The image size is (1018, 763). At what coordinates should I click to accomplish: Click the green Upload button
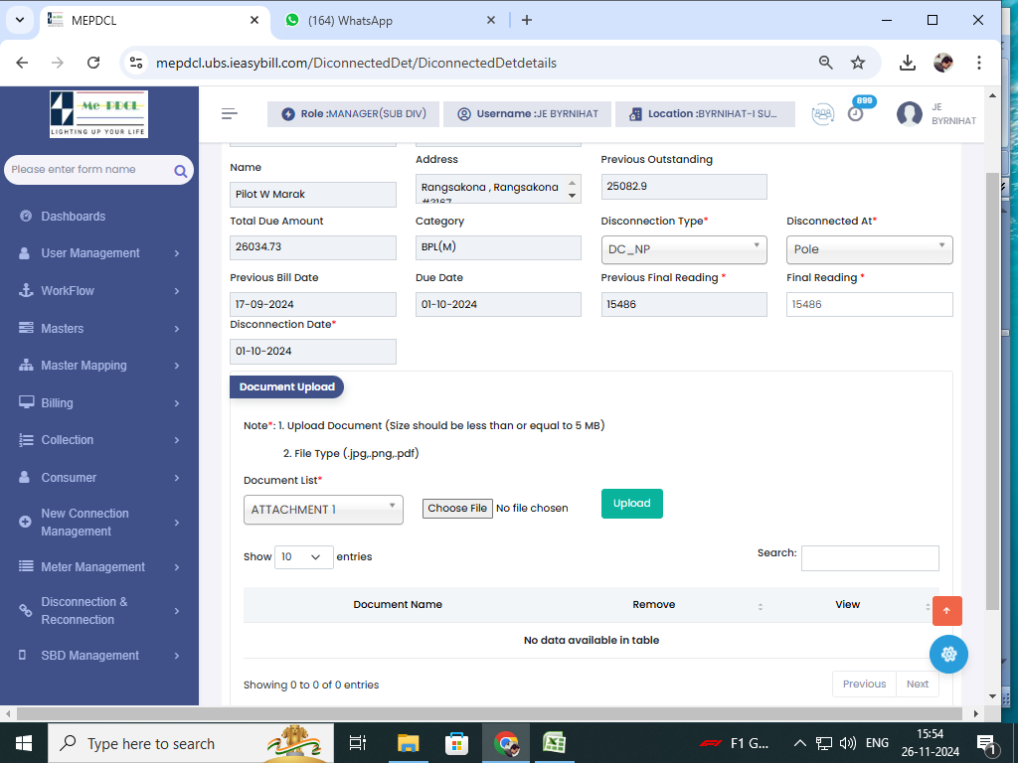click(x=631, y=504)
